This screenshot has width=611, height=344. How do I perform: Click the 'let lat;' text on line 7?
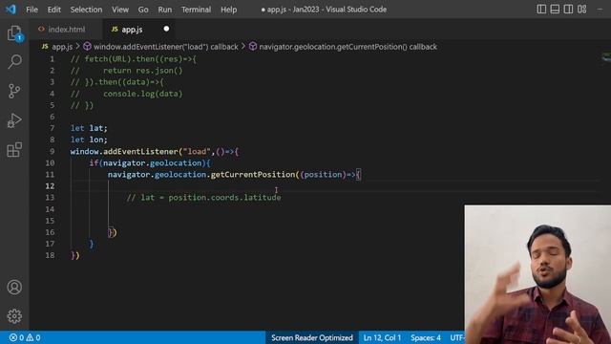click(89, 128)
